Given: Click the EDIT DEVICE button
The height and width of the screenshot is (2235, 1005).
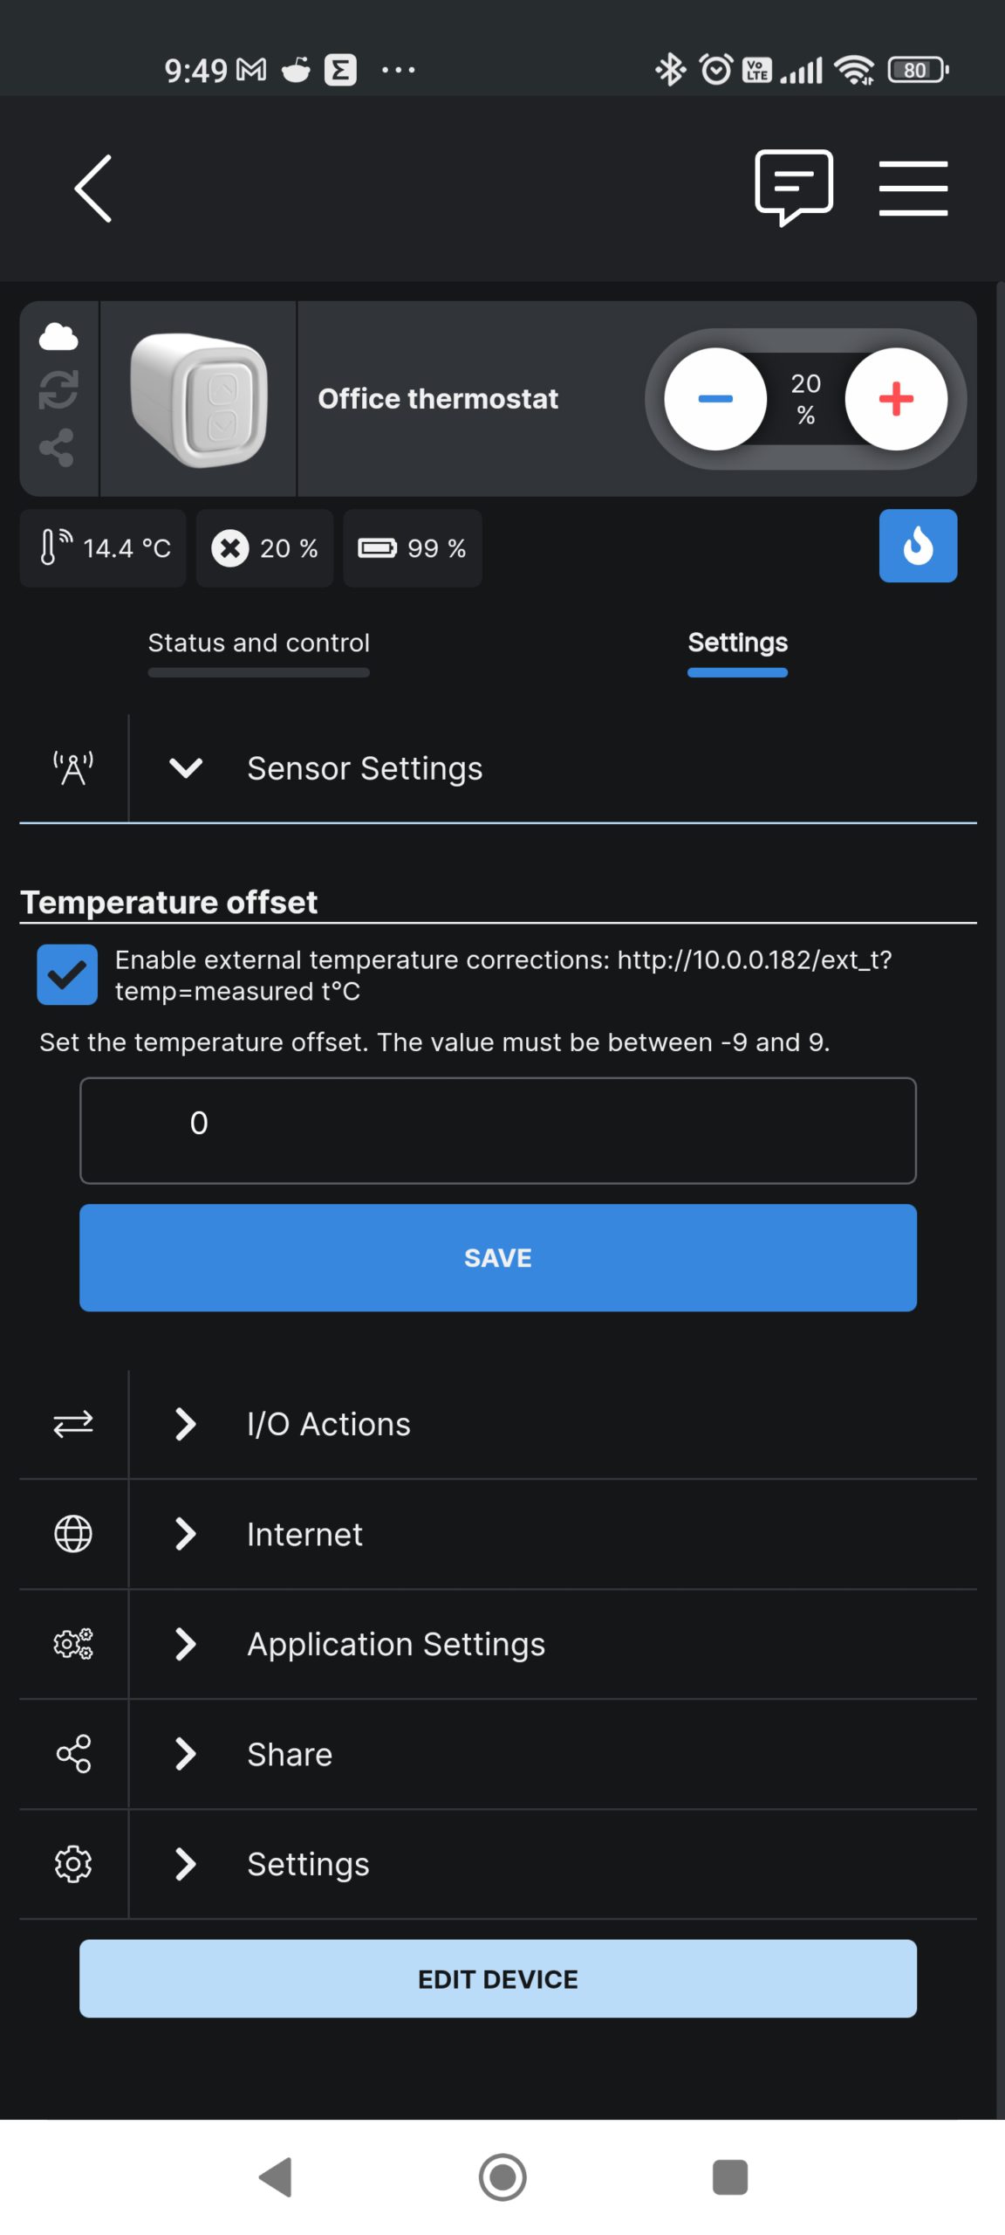Looking at the screenshot, I should (x=498, y=1978).
